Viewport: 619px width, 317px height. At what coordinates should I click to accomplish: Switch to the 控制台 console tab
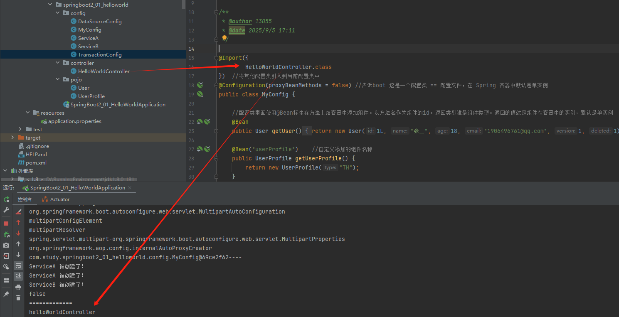(25, 199)
